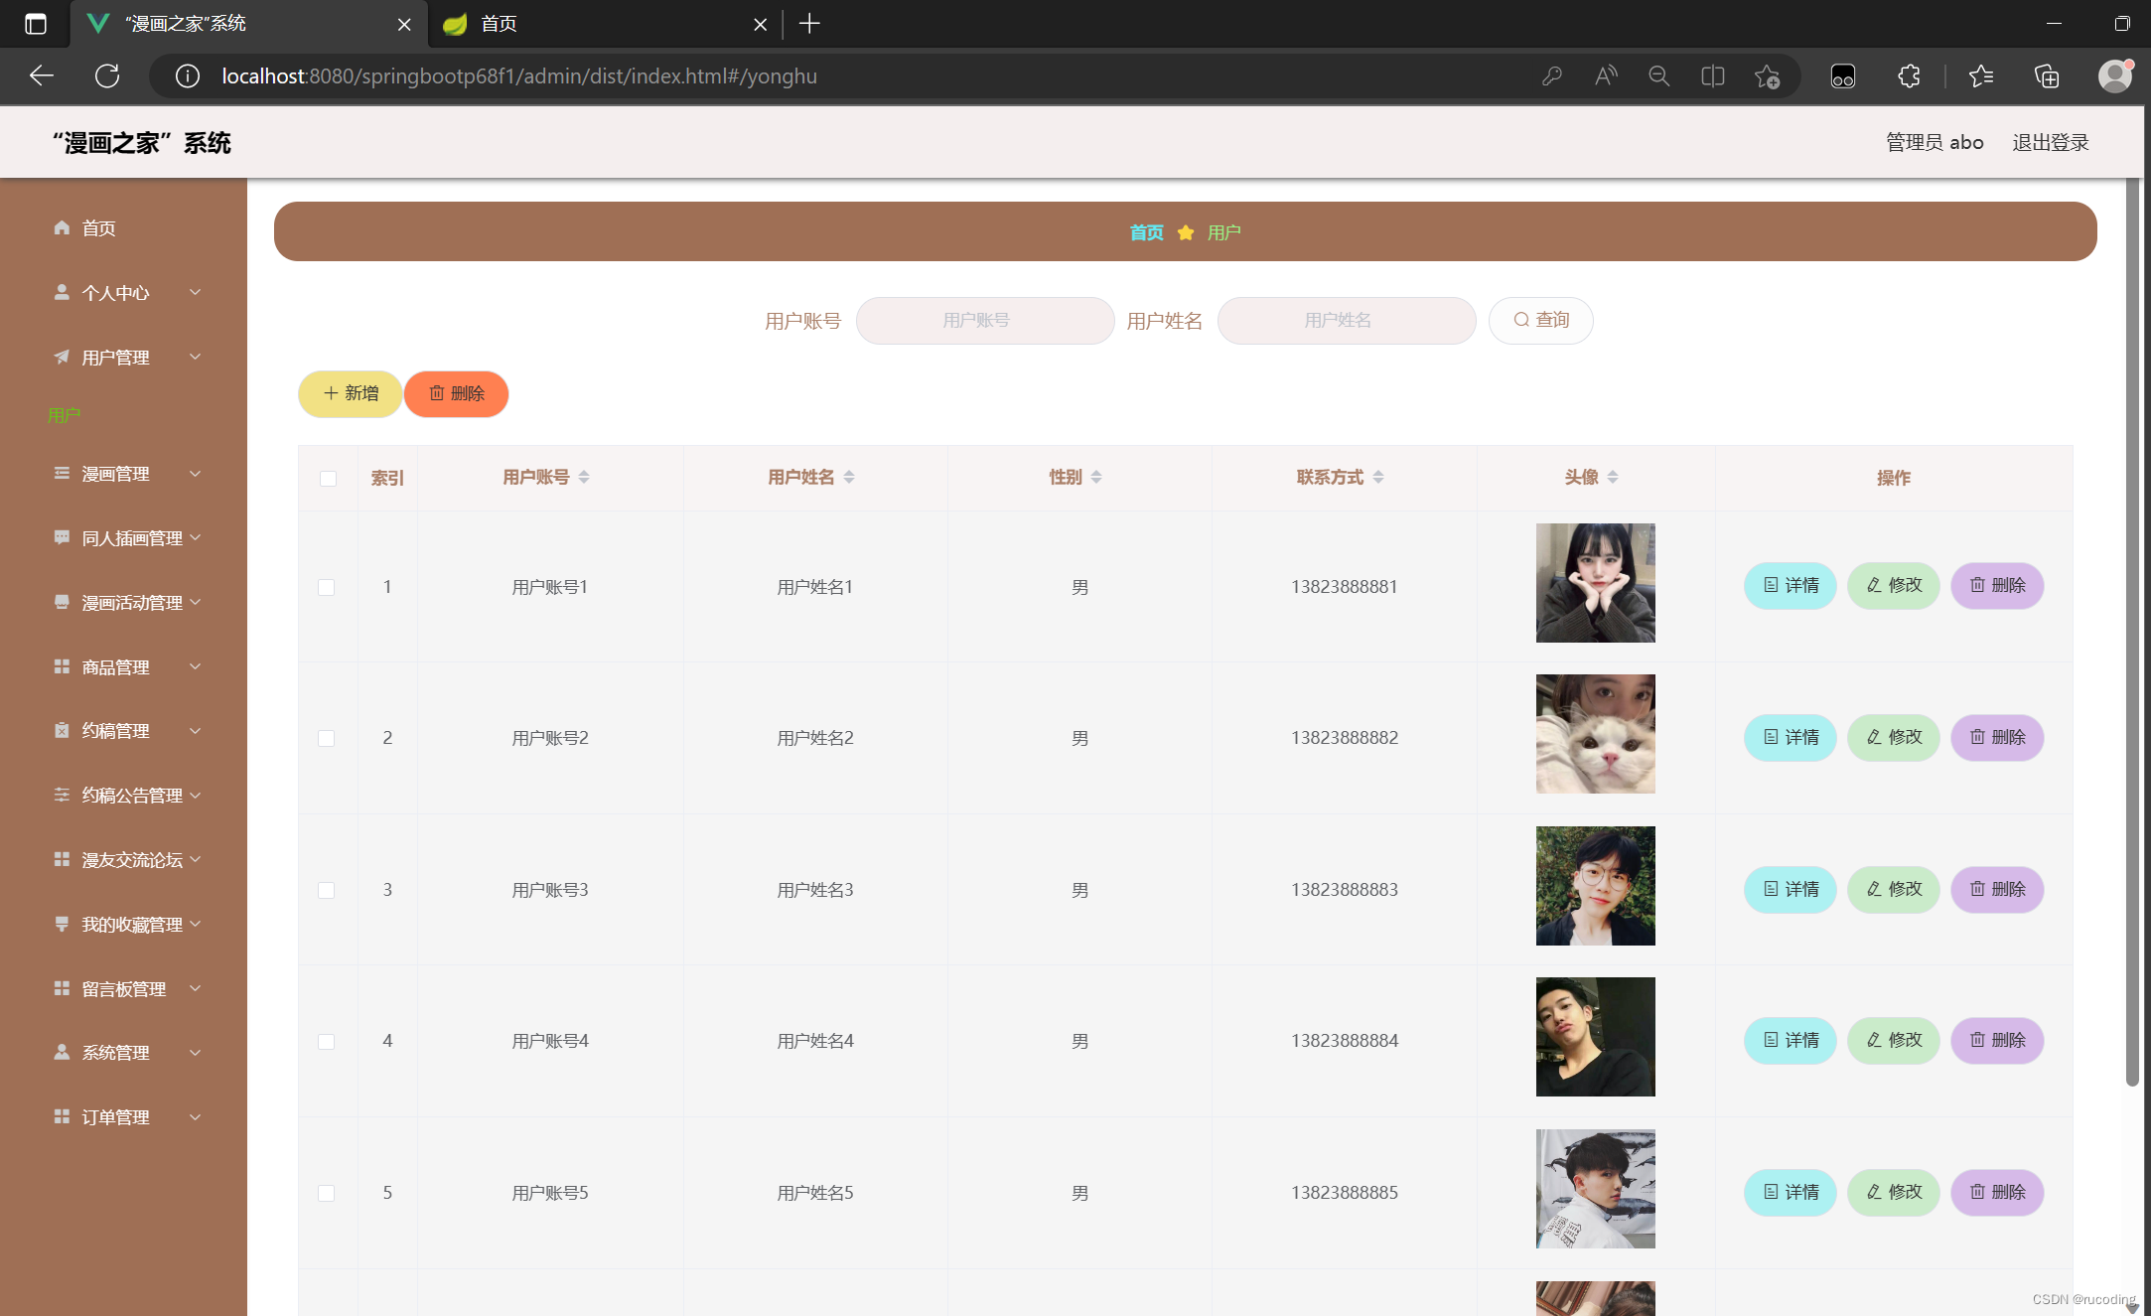Focus the 用户姓名 search field
The width and height of the screenshot is (2151, 1316).
1346,320
